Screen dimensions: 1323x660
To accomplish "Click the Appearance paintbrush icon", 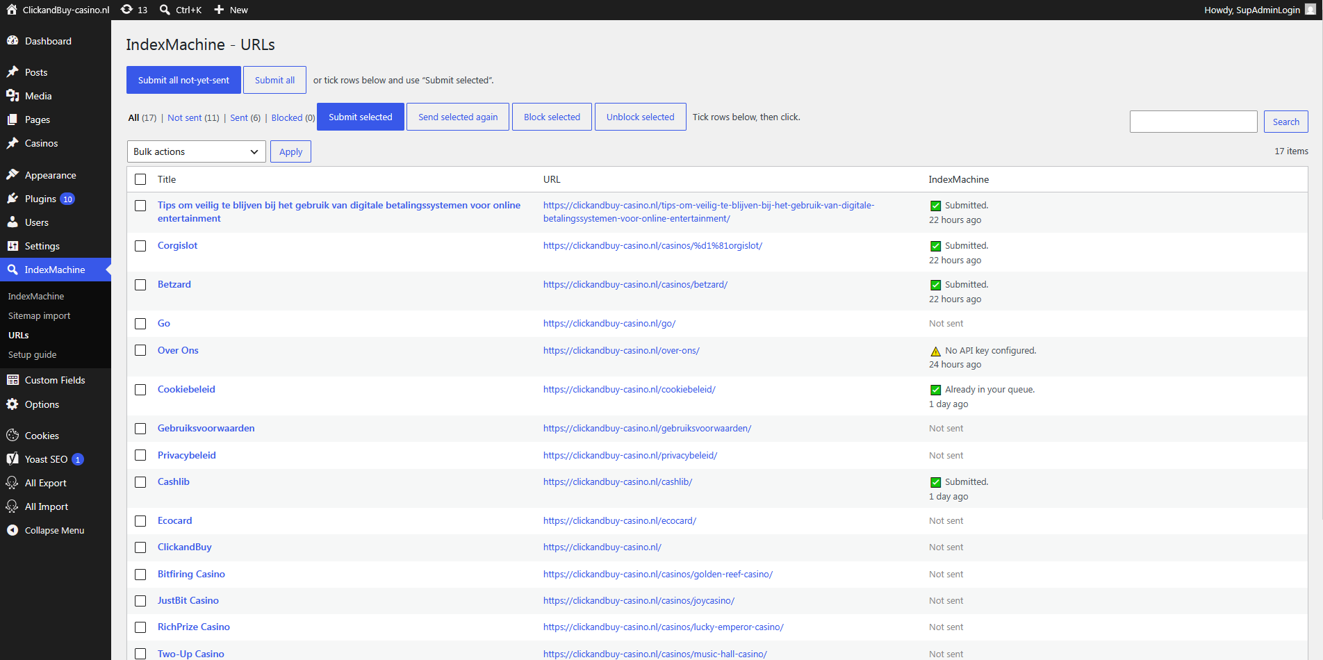I will coord(13,175).
